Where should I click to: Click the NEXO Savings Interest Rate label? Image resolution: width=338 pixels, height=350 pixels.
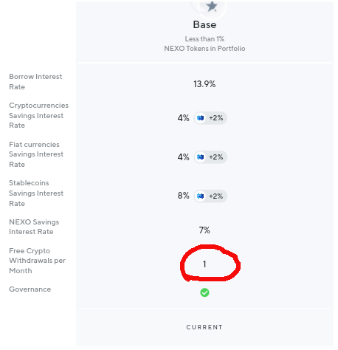pyautogui.click(x=34, y=227)
